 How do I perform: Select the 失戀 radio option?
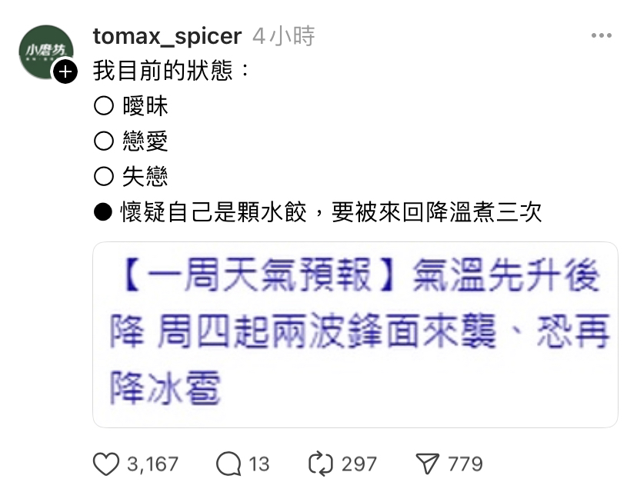104,177
